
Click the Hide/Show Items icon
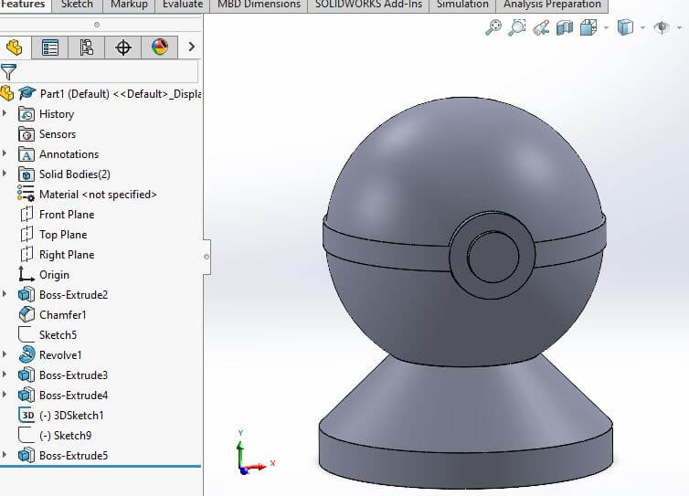[662, 27]
